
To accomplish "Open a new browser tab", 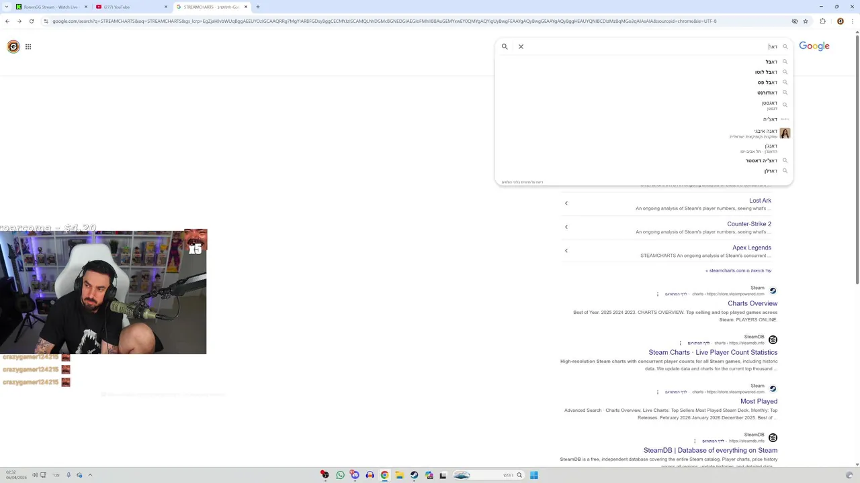I will coord(258,7).
